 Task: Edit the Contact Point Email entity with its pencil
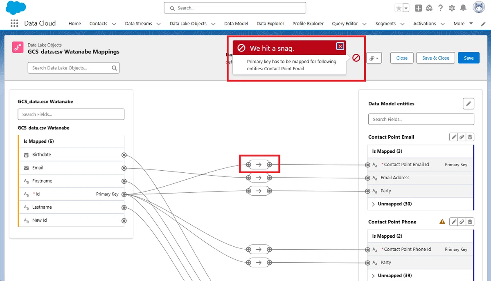[453, 137]
